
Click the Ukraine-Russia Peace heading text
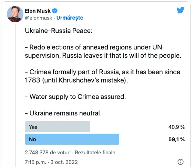click(x=59, y=31)
